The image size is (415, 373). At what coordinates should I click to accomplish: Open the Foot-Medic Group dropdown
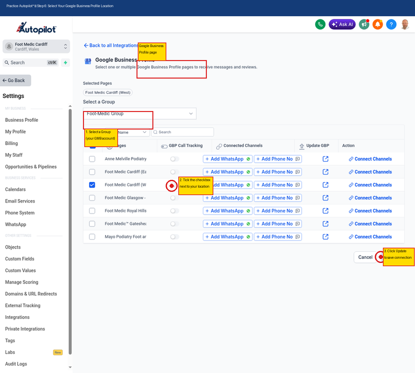[140, 114]
